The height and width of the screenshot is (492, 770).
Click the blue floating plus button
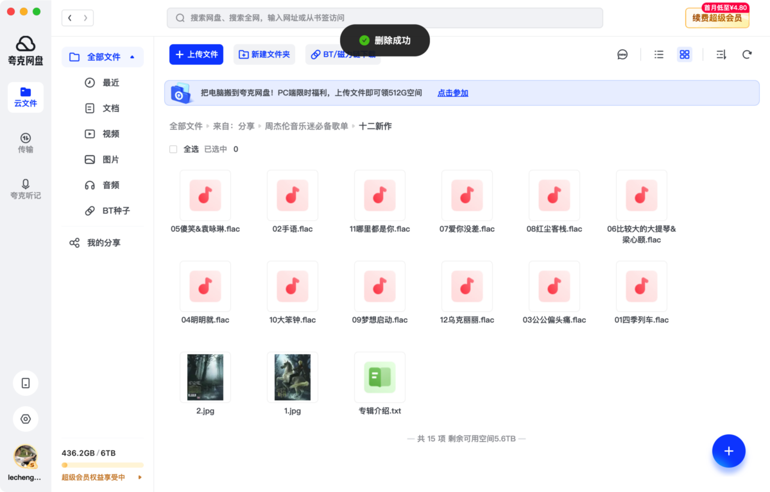[x=729, y=451]
